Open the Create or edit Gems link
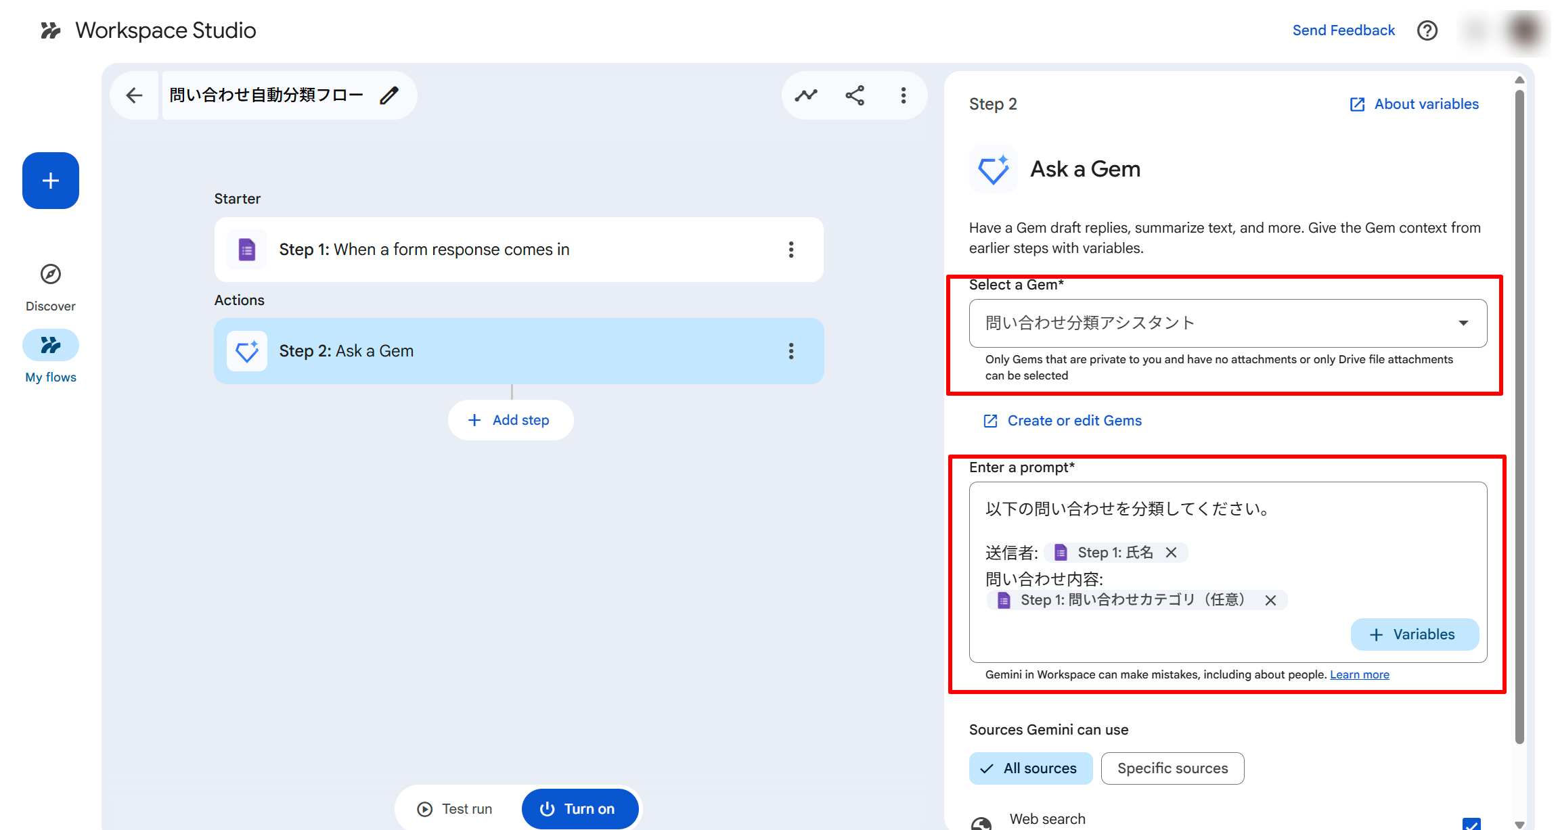 point(1074,421)
